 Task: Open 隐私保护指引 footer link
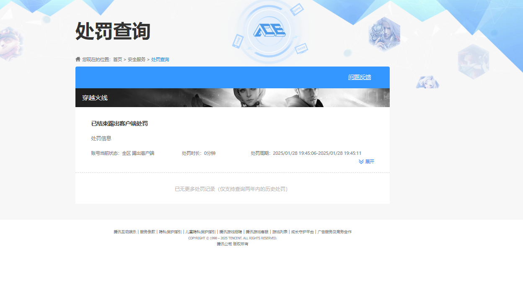(170, 232)
